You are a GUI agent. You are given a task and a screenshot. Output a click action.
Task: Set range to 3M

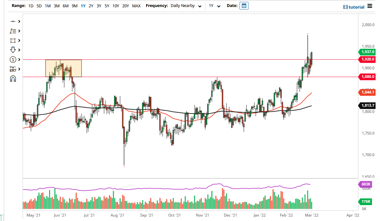(x=57, y=6)
